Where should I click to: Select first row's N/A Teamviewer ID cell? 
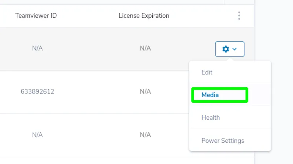(37, 48)
